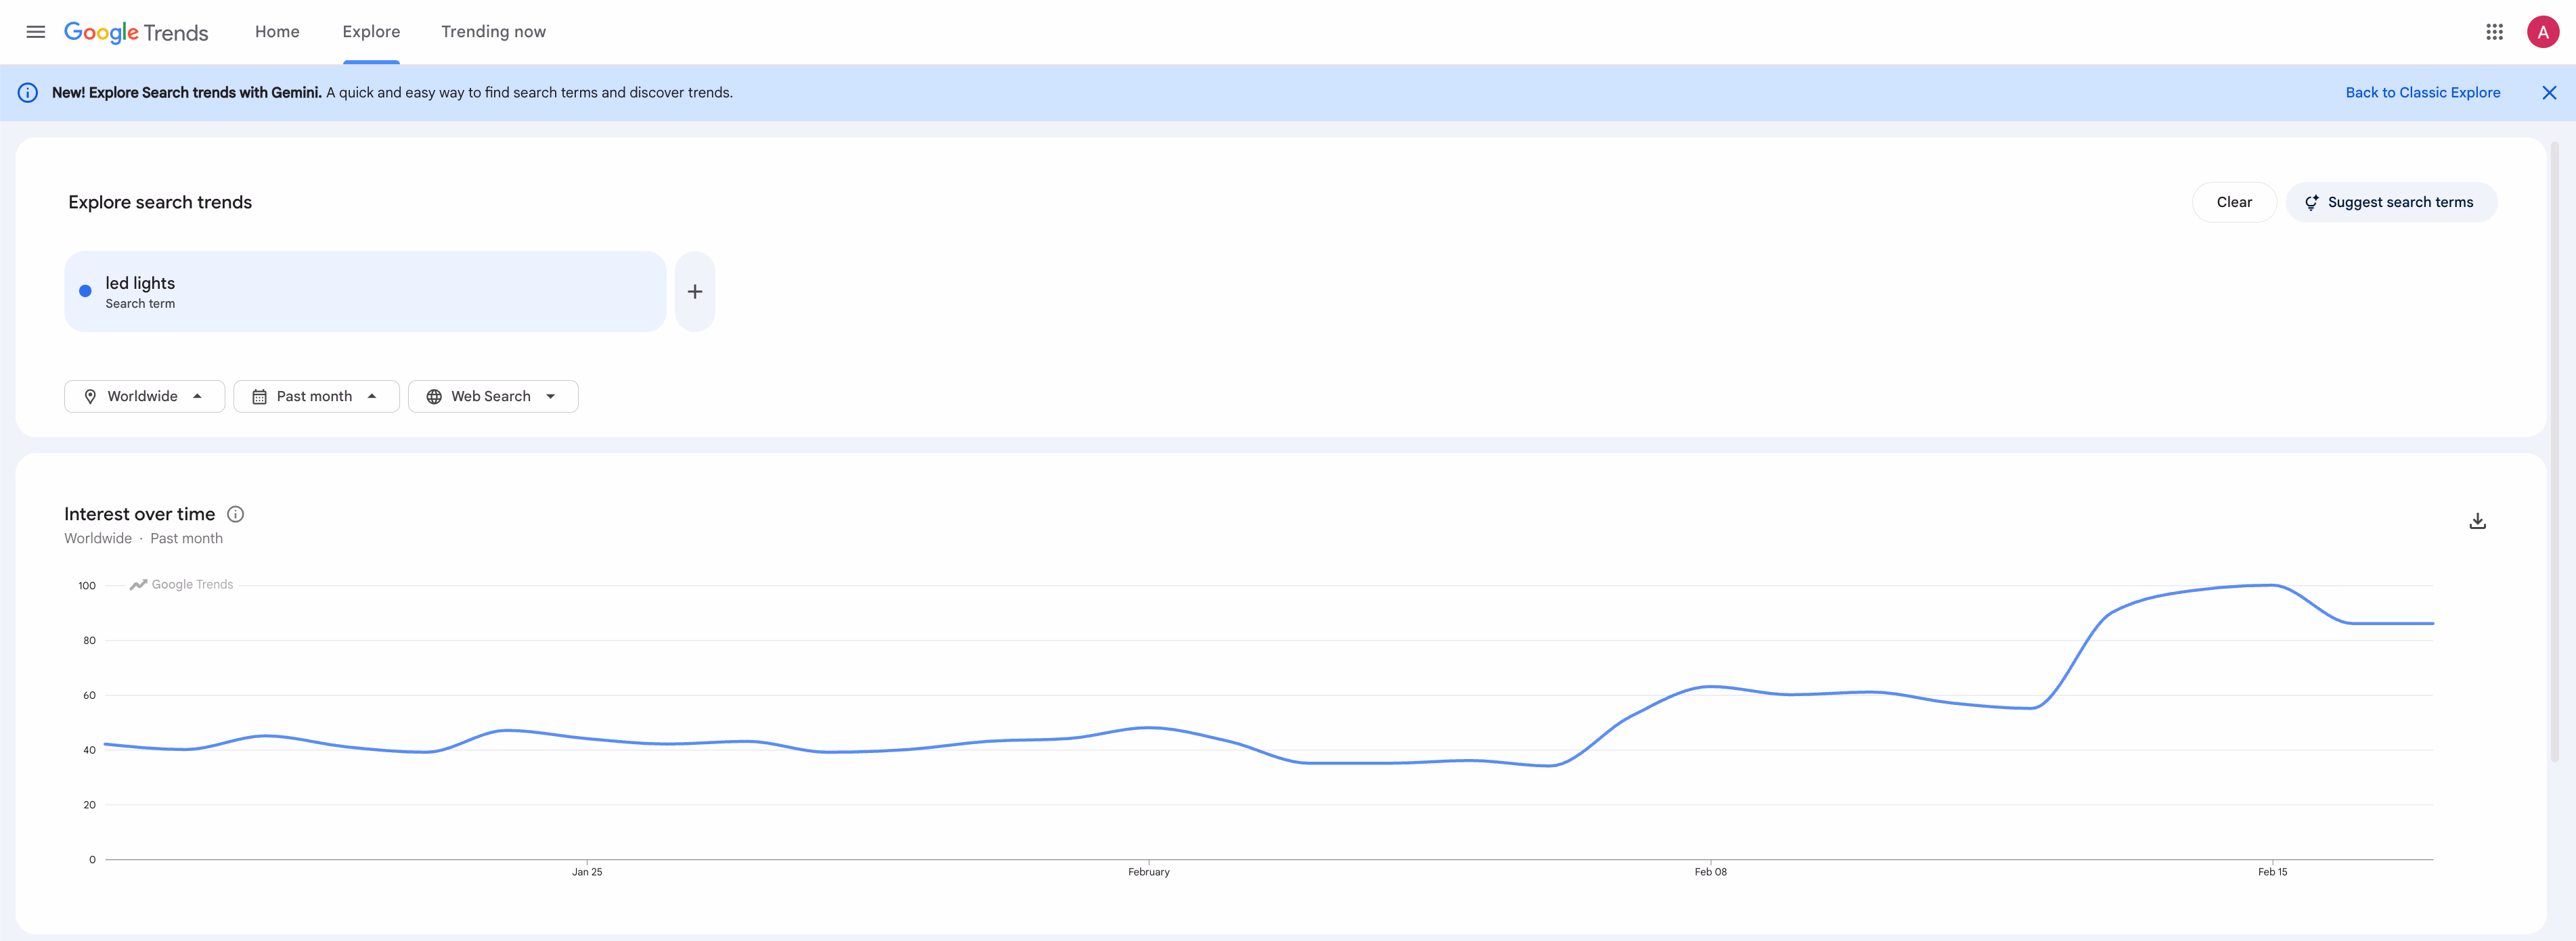This screenshot has height=941, width=2576.
Task: Open the Google apps grid
Action: click(x=2495, y=31)
